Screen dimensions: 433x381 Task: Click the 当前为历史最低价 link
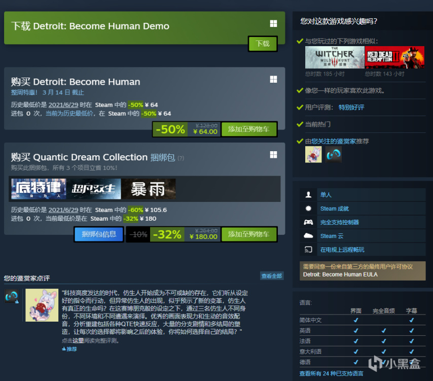[69, 114]
